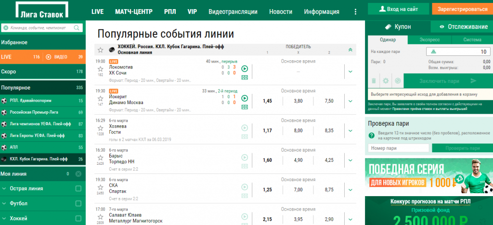Click the chips icon beside the stake amount

point(433,52)
